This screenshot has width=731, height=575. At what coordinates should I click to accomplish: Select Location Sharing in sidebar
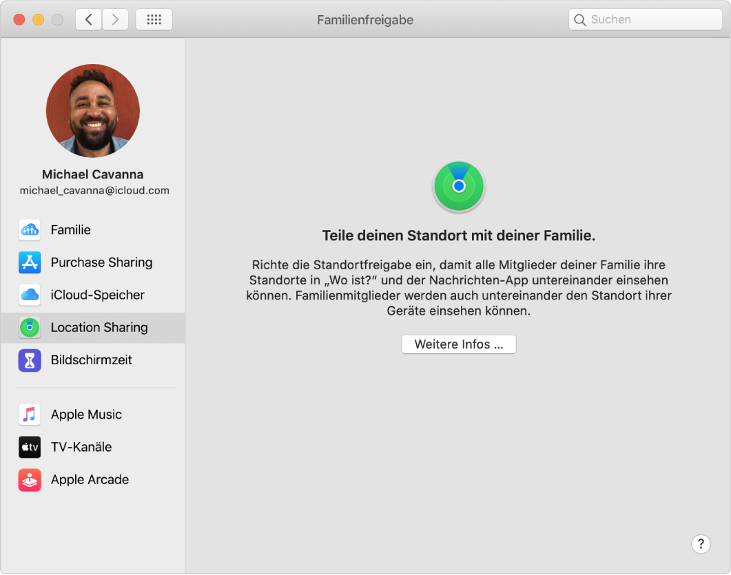tap(93, 328)
